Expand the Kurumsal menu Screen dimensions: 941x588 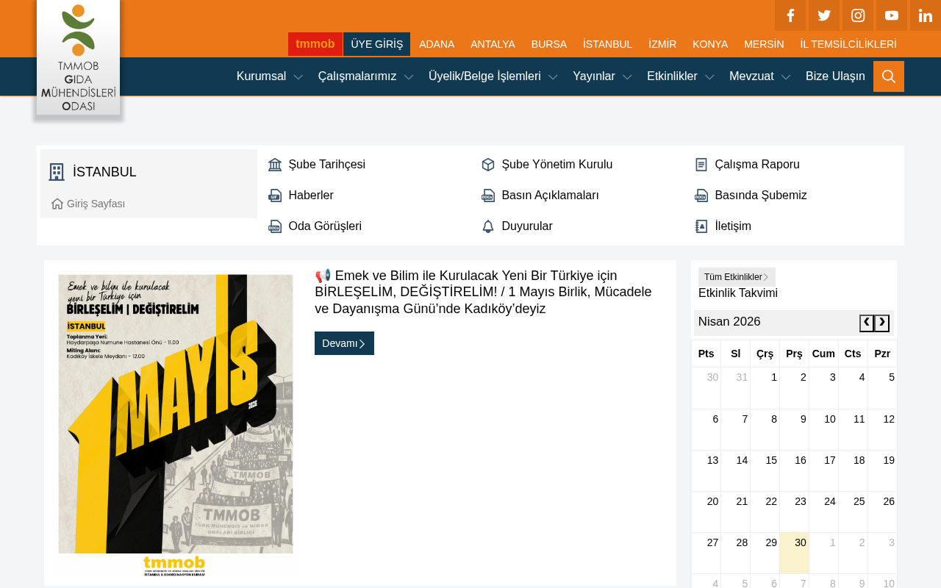click(270, 76)
